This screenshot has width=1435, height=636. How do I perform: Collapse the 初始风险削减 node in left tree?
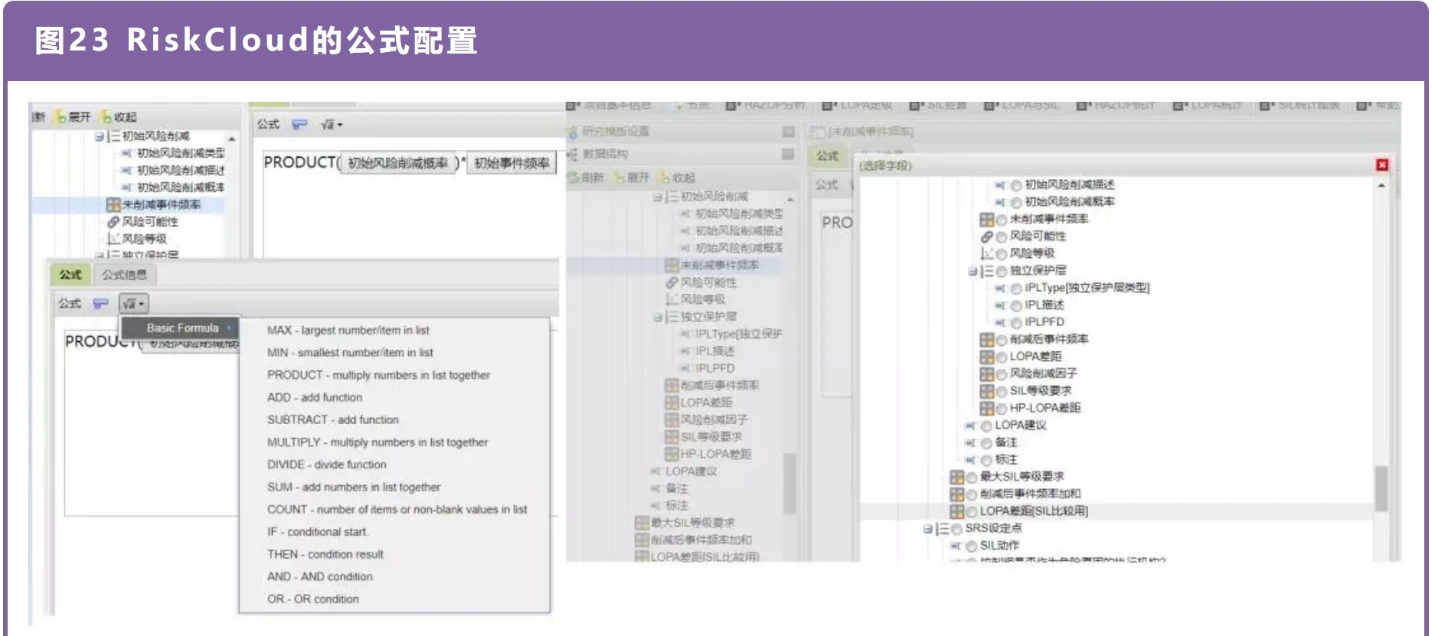tap(99, 136)
